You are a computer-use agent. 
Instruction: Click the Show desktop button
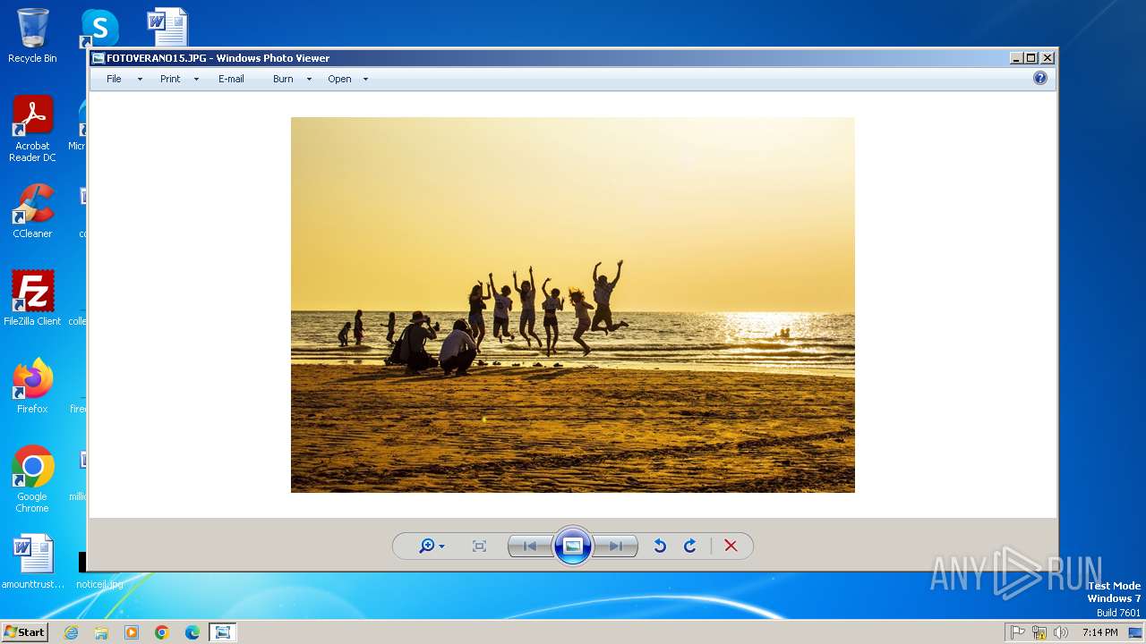[x=1137, y=632]
